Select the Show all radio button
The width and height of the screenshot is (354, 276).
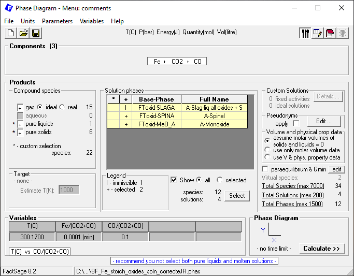tap(199, 180)
